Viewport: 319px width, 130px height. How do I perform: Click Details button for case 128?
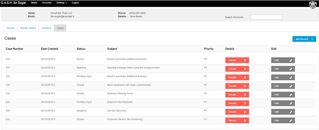click(x=237, y=78)
